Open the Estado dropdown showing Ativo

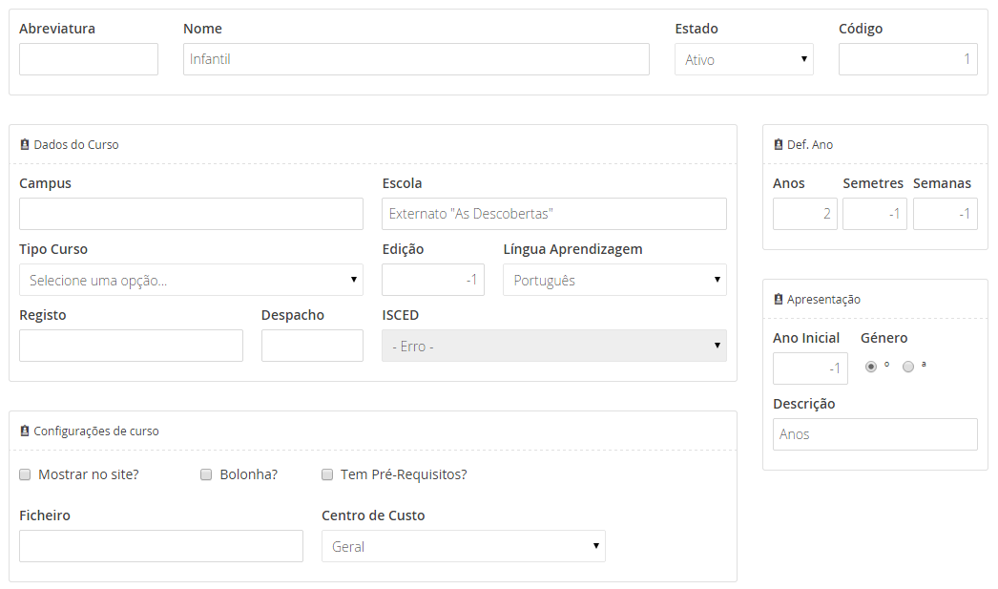743,59
